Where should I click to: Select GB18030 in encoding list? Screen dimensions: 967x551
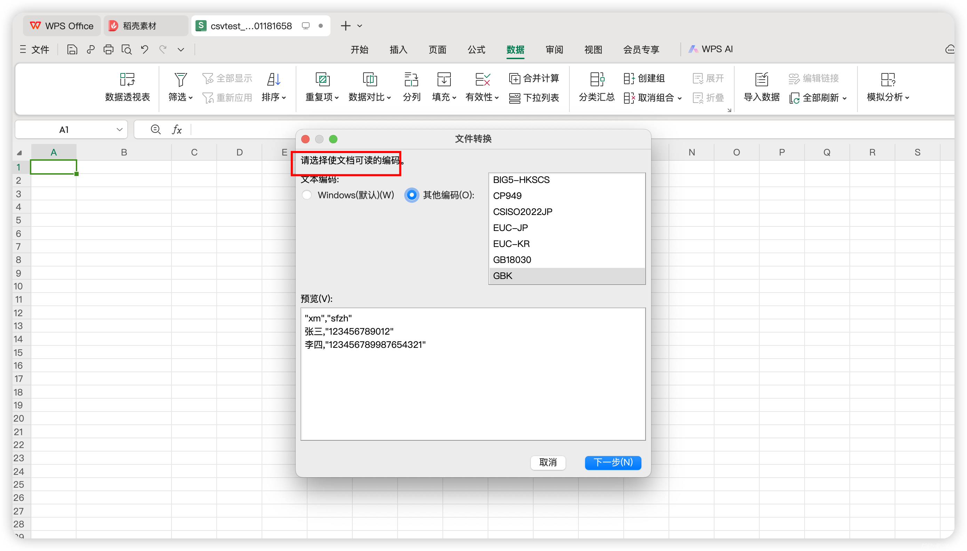567,260
